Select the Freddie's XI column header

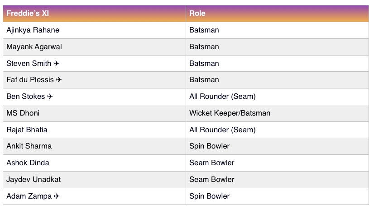95,14
